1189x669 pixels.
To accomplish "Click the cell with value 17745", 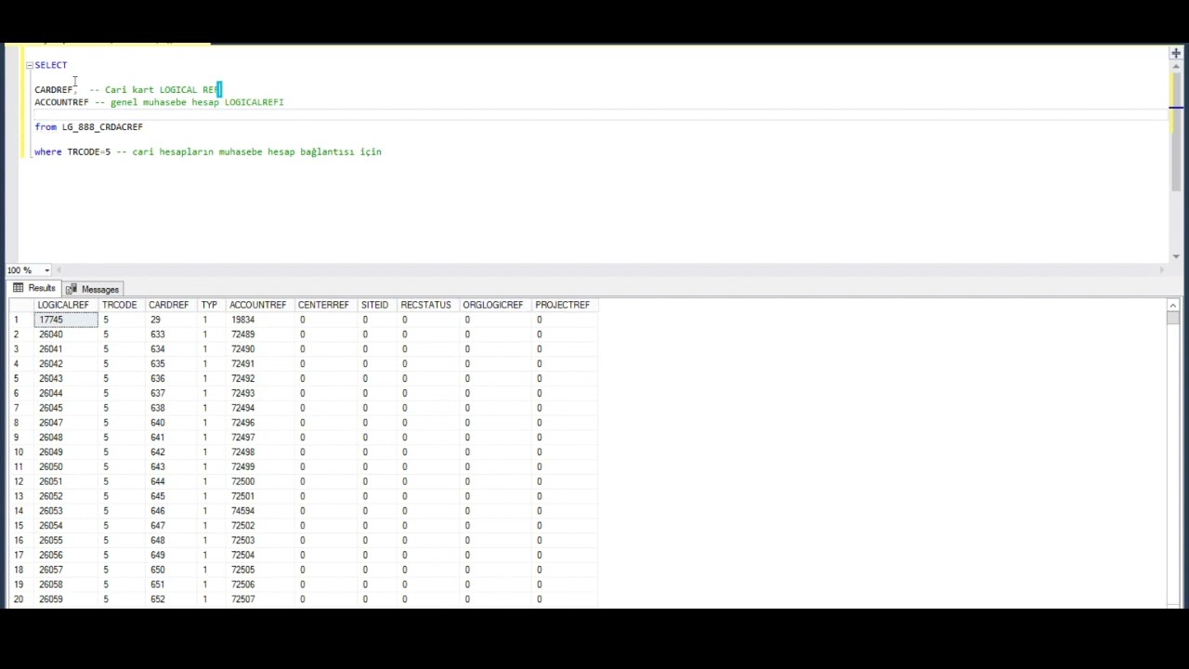I will (x=66, y=320).
